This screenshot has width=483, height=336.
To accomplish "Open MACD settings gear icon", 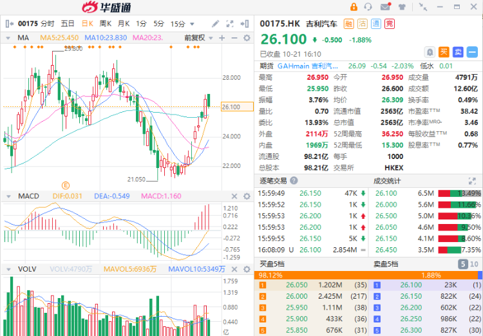I will point(247,196).
